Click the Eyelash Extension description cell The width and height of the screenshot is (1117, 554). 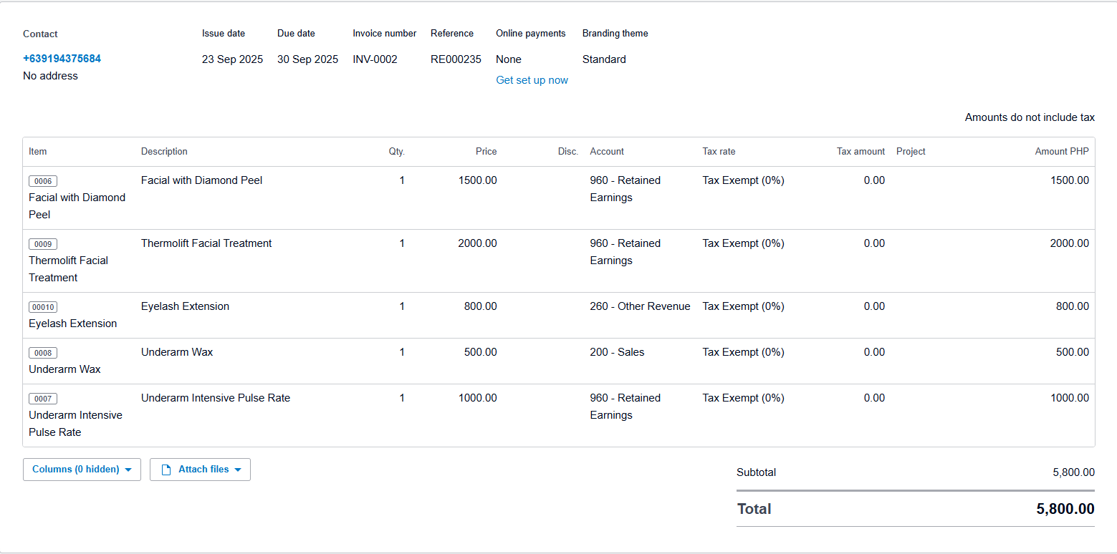click(x=185, y=306)
